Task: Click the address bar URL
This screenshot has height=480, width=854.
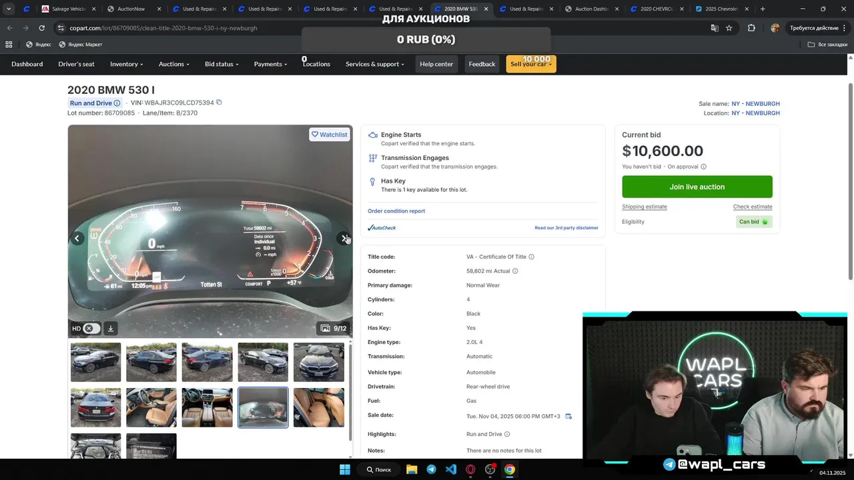Action: coord(163,28)
